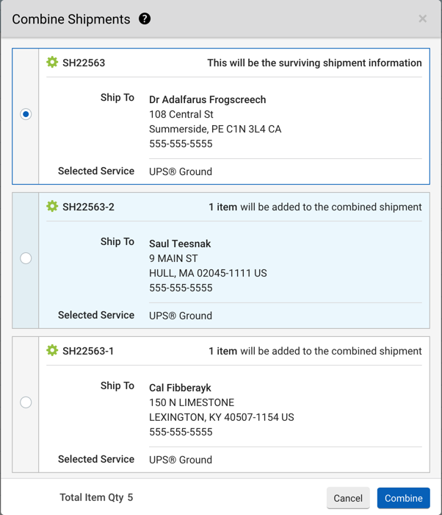Click the SH22563-2 shipment number

click(88, 207)
